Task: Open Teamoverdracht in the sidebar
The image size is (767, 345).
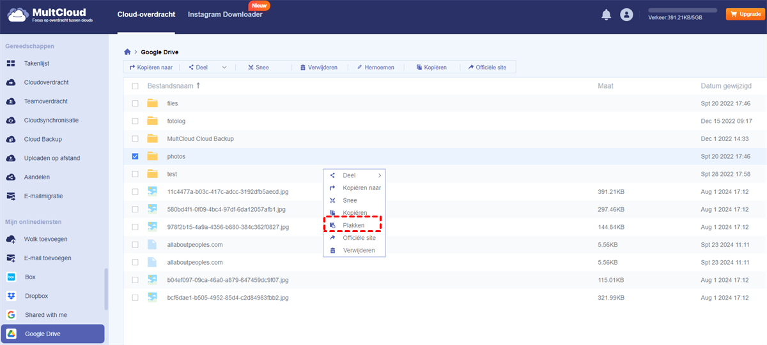Action: pyautogui.click(x=45, y=101)
